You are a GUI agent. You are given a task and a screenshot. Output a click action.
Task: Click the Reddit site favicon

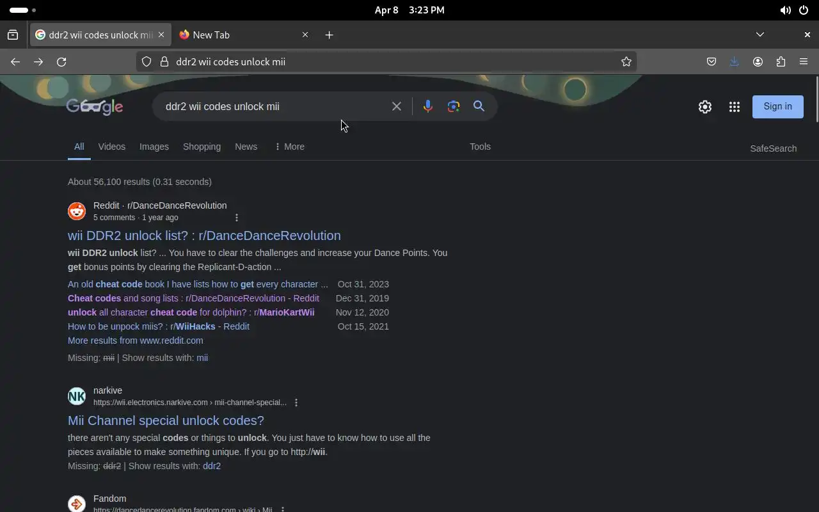pyautogui.click(x=77, y=211)
